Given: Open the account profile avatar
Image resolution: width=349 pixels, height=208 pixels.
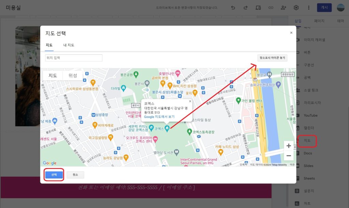Looking at the screenshot, I should click(341, 7).
